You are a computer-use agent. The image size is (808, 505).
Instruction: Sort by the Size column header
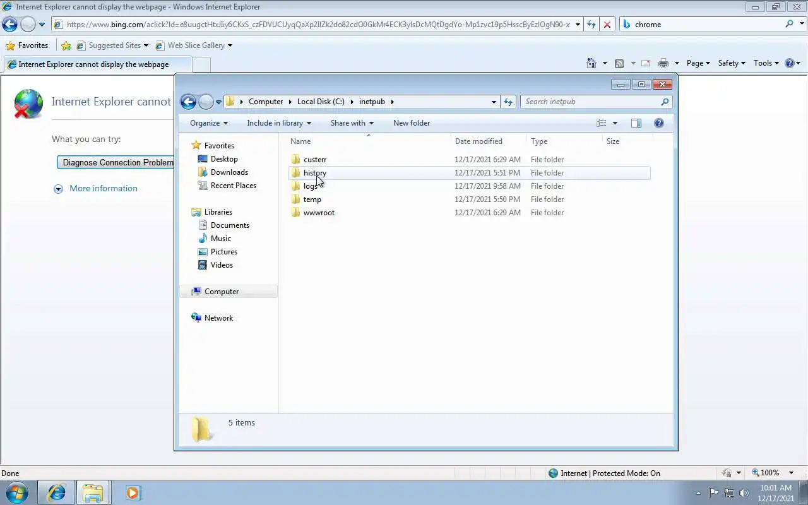(627, 141)
